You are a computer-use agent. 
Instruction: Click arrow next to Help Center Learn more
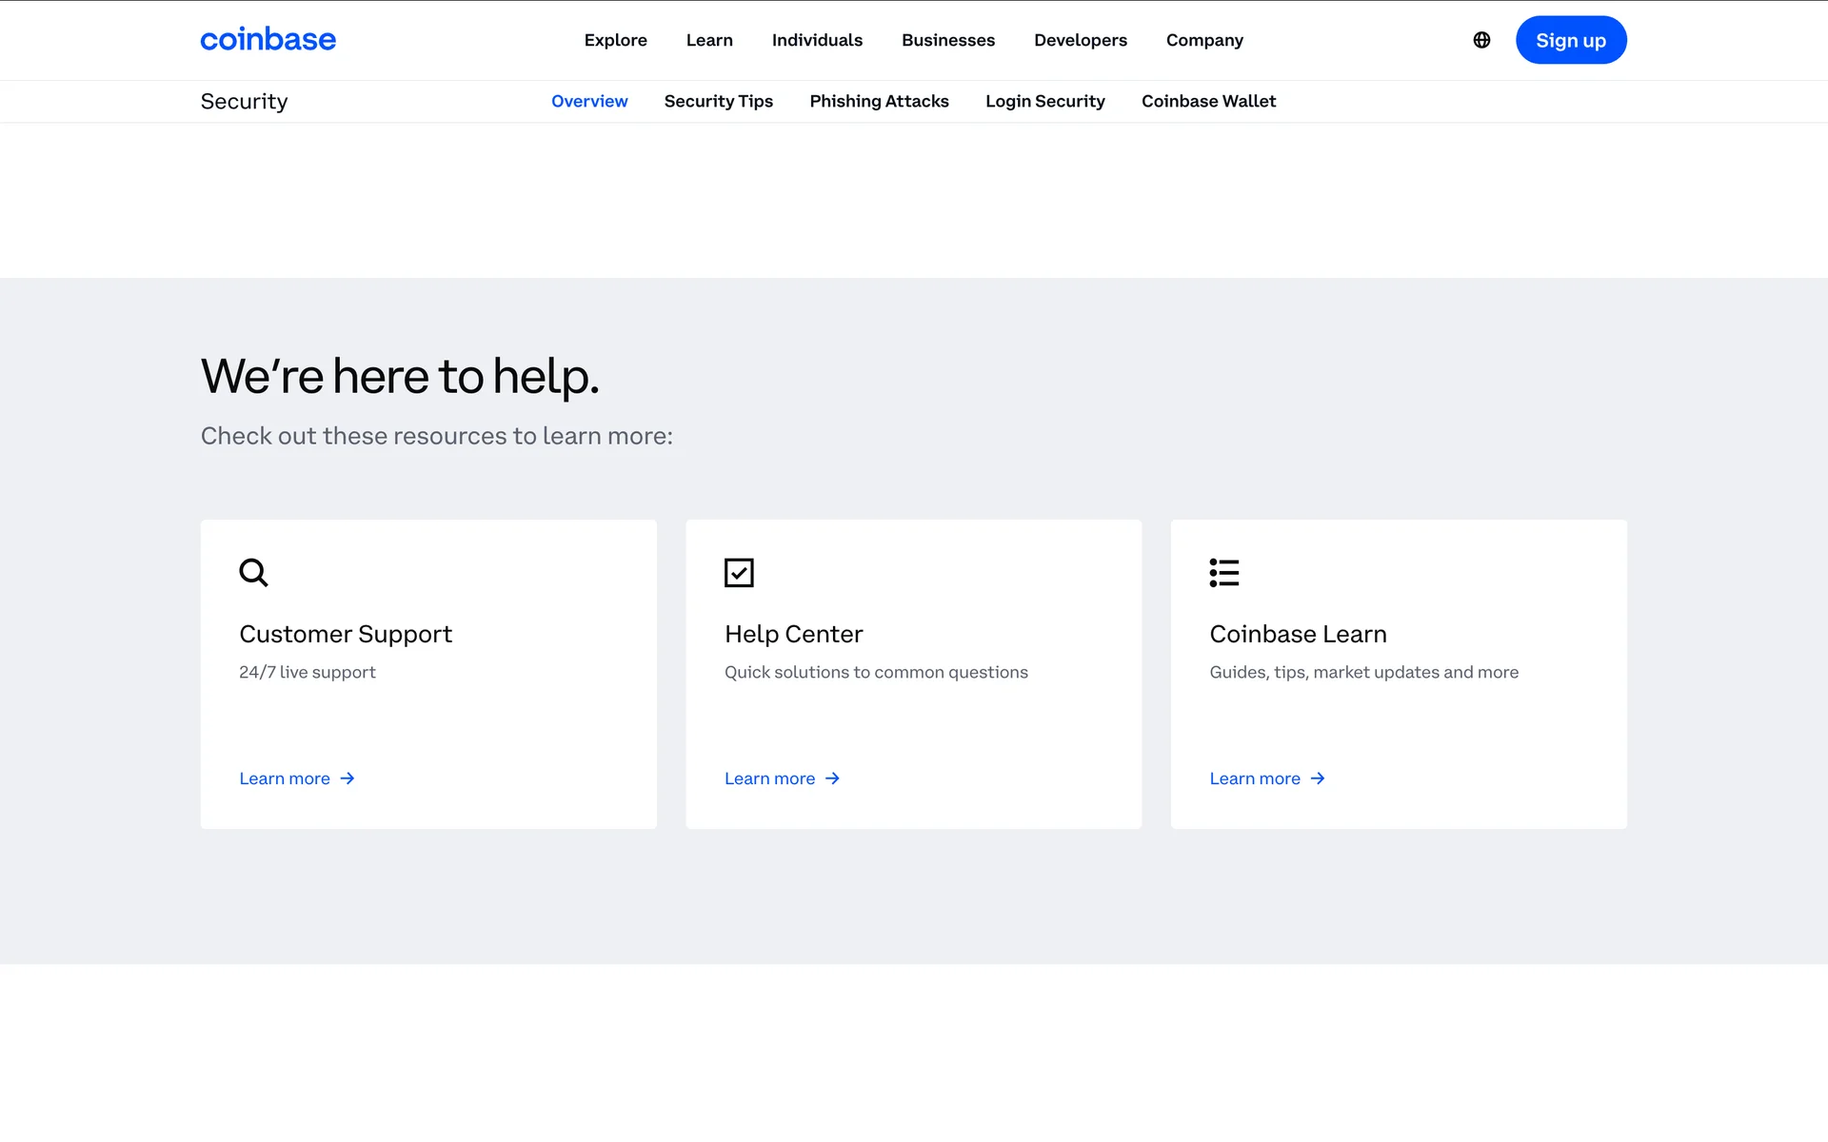tap(833, 778)
